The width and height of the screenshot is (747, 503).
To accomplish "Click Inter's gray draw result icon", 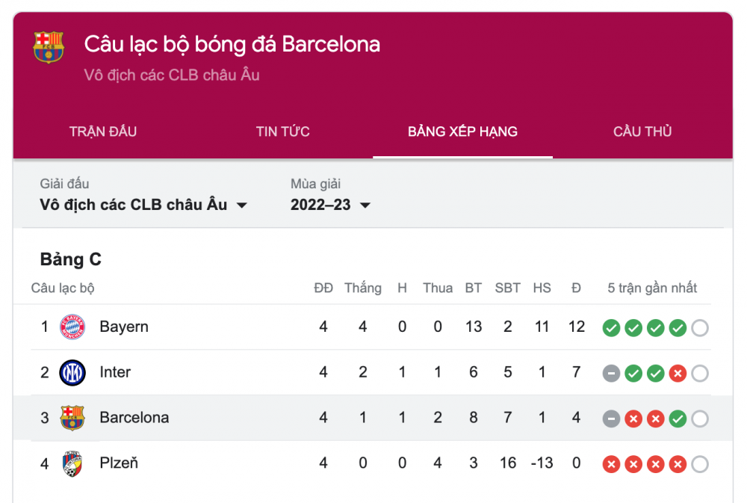I will 611,374.
